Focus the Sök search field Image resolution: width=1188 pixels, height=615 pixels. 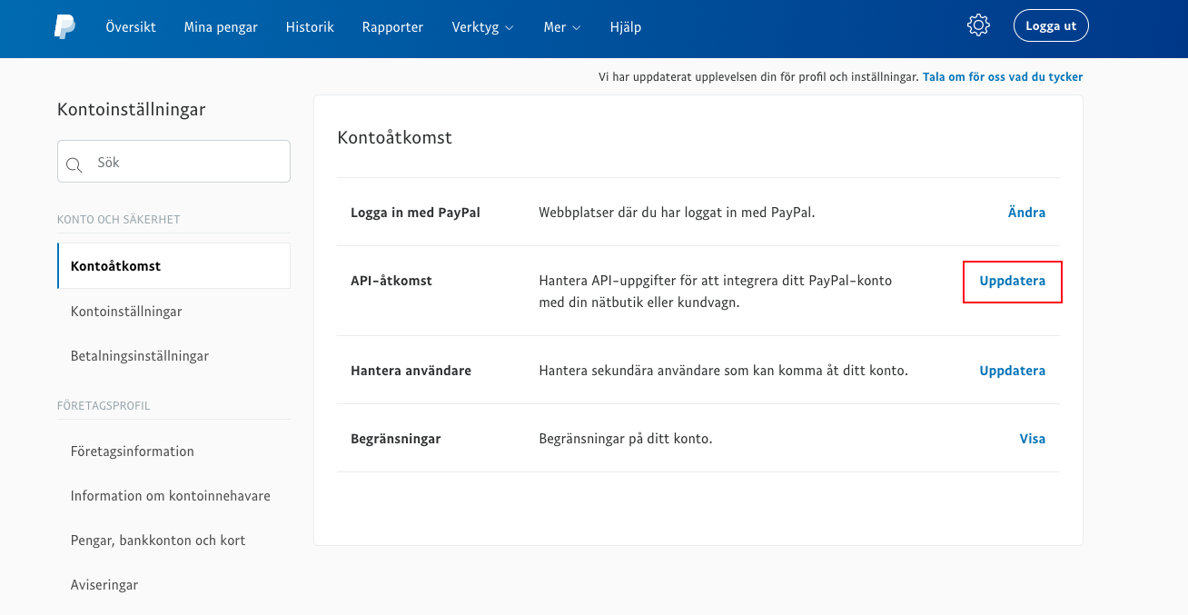click(x=173, y=162)
